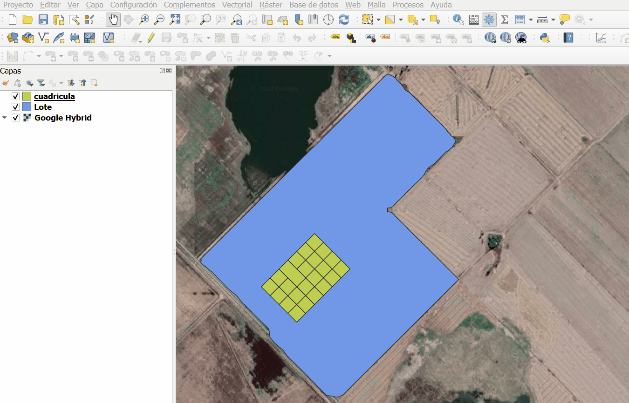Open the Measure tool dropdown arrow
This screenshot has height=403, width=629.
click(553, 20)
